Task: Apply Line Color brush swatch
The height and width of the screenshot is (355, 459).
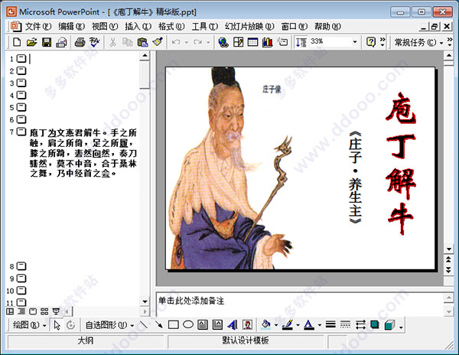Action: point(288,324)
